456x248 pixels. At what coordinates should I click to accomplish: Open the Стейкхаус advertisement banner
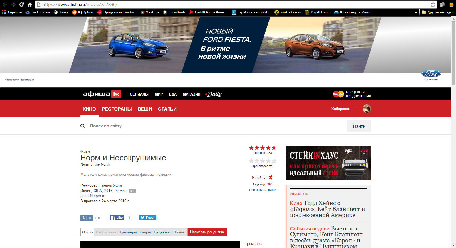coord(328,163)
